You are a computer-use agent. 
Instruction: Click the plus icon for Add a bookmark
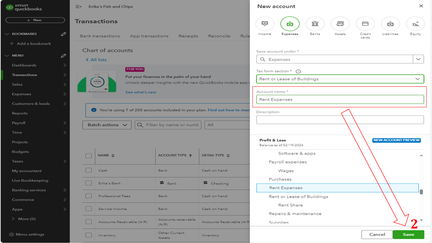pos(12,44)
